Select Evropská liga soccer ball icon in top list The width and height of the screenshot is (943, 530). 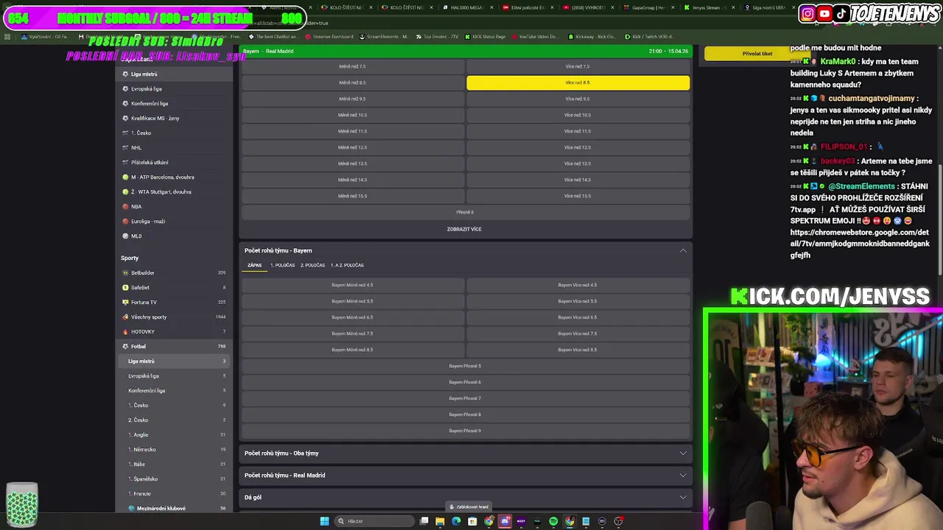pos(125,89)
